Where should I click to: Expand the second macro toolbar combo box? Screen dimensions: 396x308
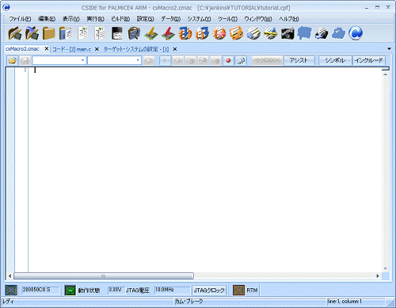click(138, 60)
